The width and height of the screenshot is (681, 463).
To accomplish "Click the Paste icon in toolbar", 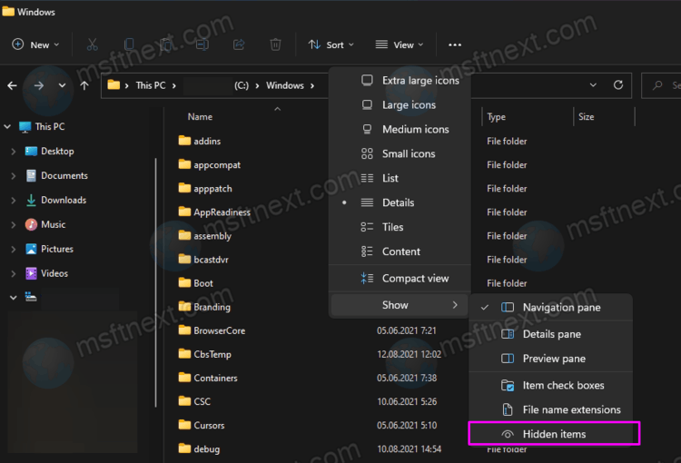I will [165, 44].
